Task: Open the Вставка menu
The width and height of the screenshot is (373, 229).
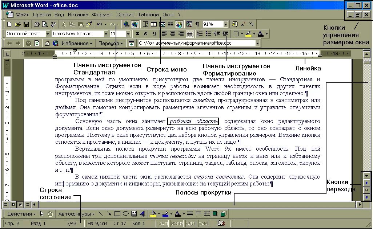Action: [x=78, y=15]
